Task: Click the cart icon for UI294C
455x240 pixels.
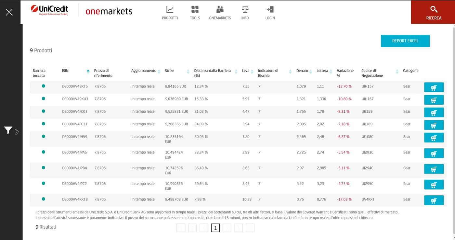Action: (x=434, y=169)
